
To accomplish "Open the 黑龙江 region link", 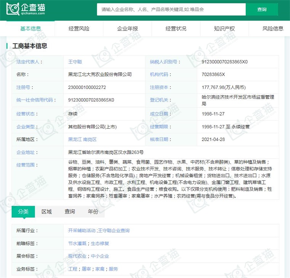I will pyautogui.click(x=74, y=139).
